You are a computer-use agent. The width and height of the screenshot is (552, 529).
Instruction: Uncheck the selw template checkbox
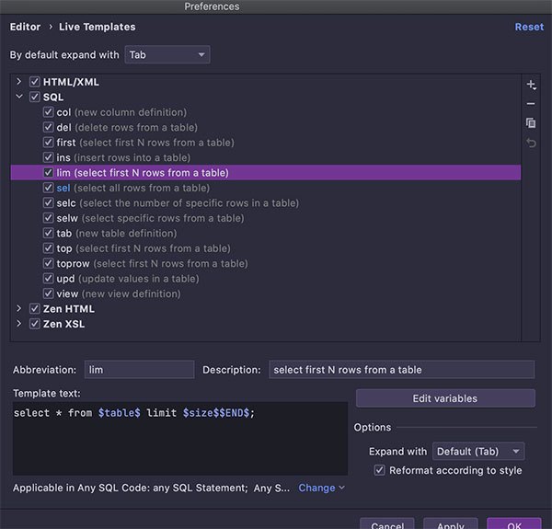[x=48, y=218]
